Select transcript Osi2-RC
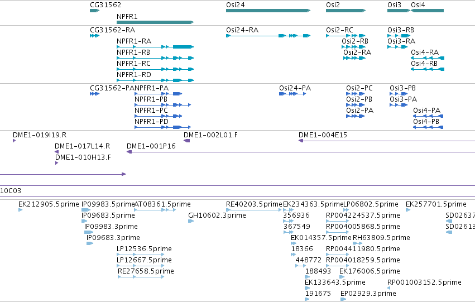The image size is (475, 302). [x=346, y=36]
